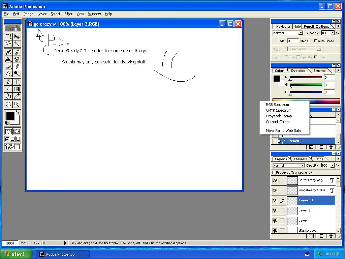Image resolution: width=345 pixels, height=259 pixels.
Task: Select the History Brush tool
Action: (x=17, y=59)
